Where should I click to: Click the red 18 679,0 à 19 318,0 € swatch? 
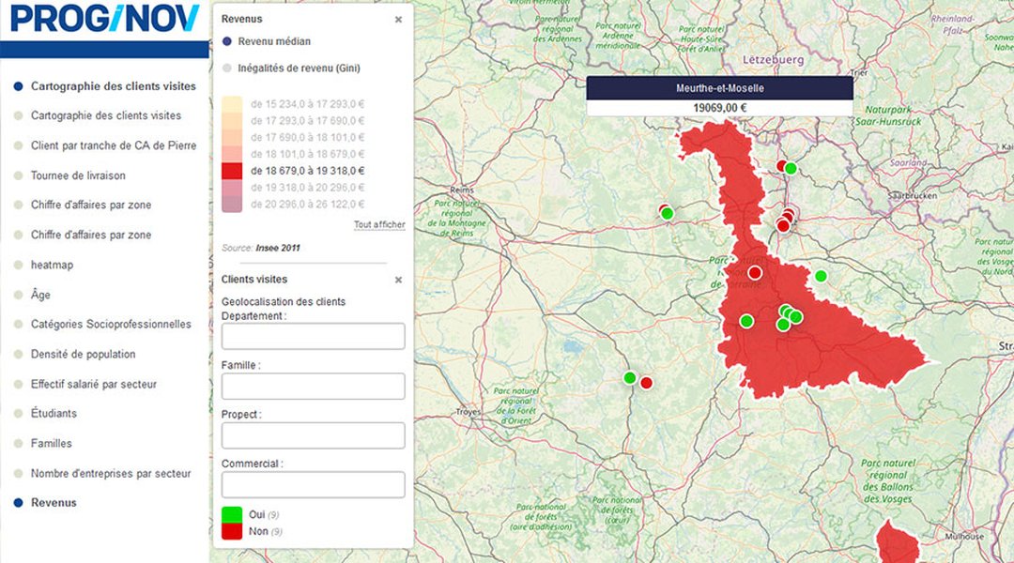[232, 172]
